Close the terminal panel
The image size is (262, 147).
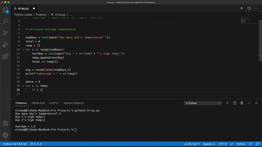pos(256,103)
